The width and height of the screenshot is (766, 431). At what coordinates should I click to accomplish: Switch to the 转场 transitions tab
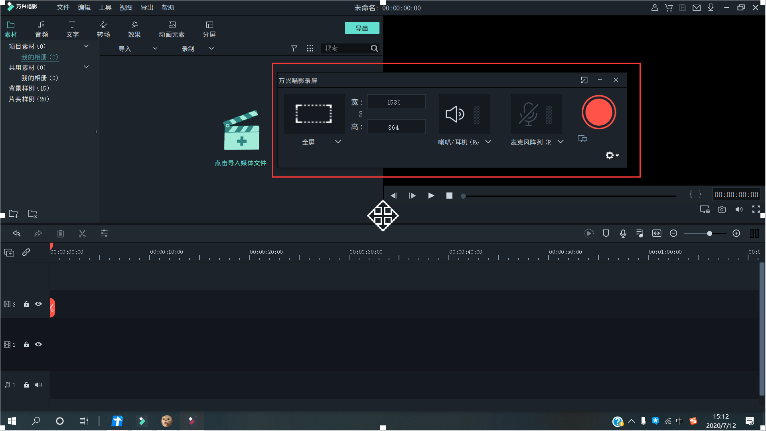103,29
